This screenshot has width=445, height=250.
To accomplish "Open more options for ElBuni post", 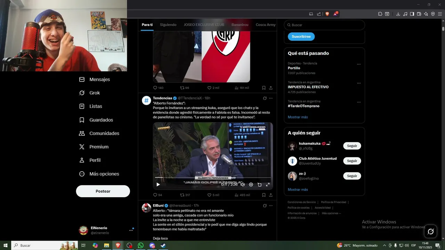I will (x=271, y=206).
